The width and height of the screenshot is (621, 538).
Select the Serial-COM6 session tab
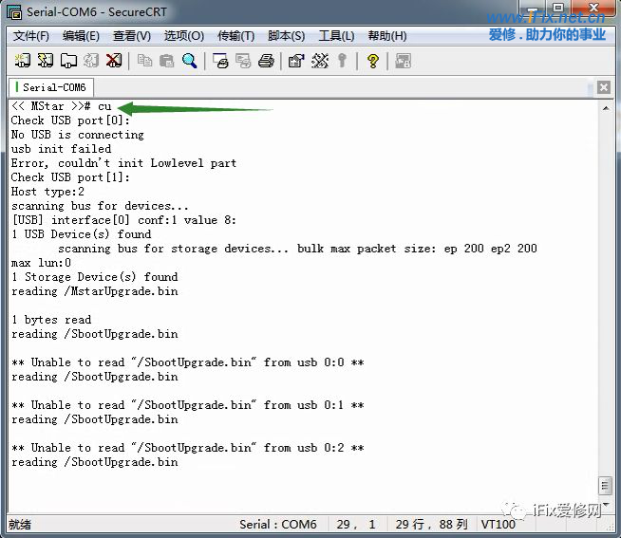[53, 87]
